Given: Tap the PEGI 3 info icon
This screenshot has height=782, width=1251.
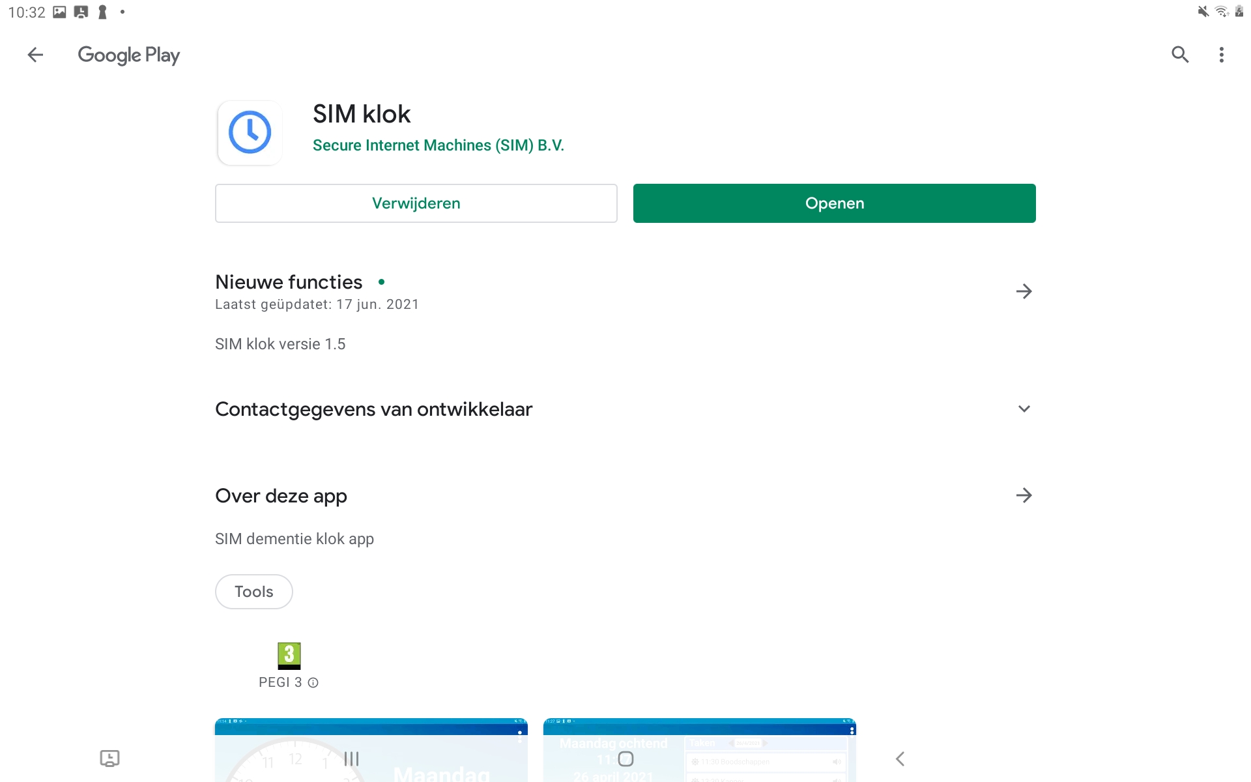Looking at the screenshot, I should 313,682.
